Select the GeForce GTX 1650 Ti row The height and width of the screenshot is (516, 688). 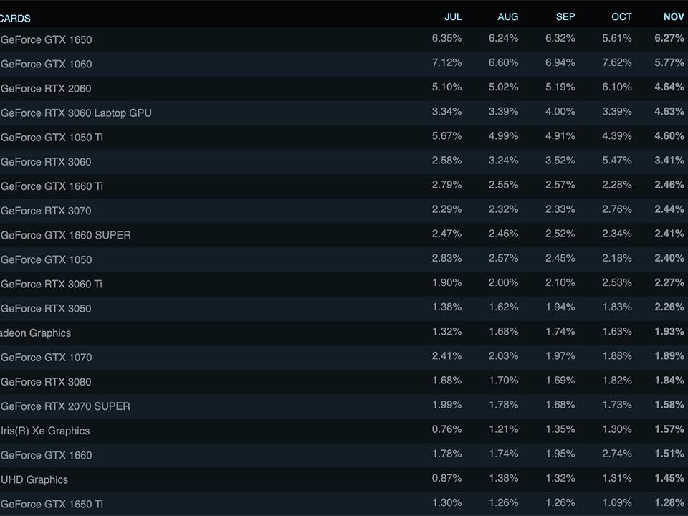point(52,504)
